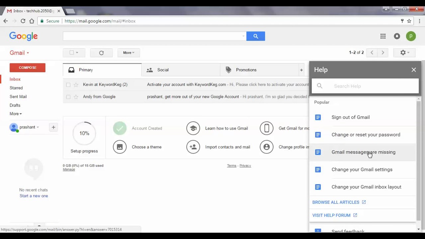Switch to the Primary tab
This screenshot has height=239, width=425.
(102, 70)
